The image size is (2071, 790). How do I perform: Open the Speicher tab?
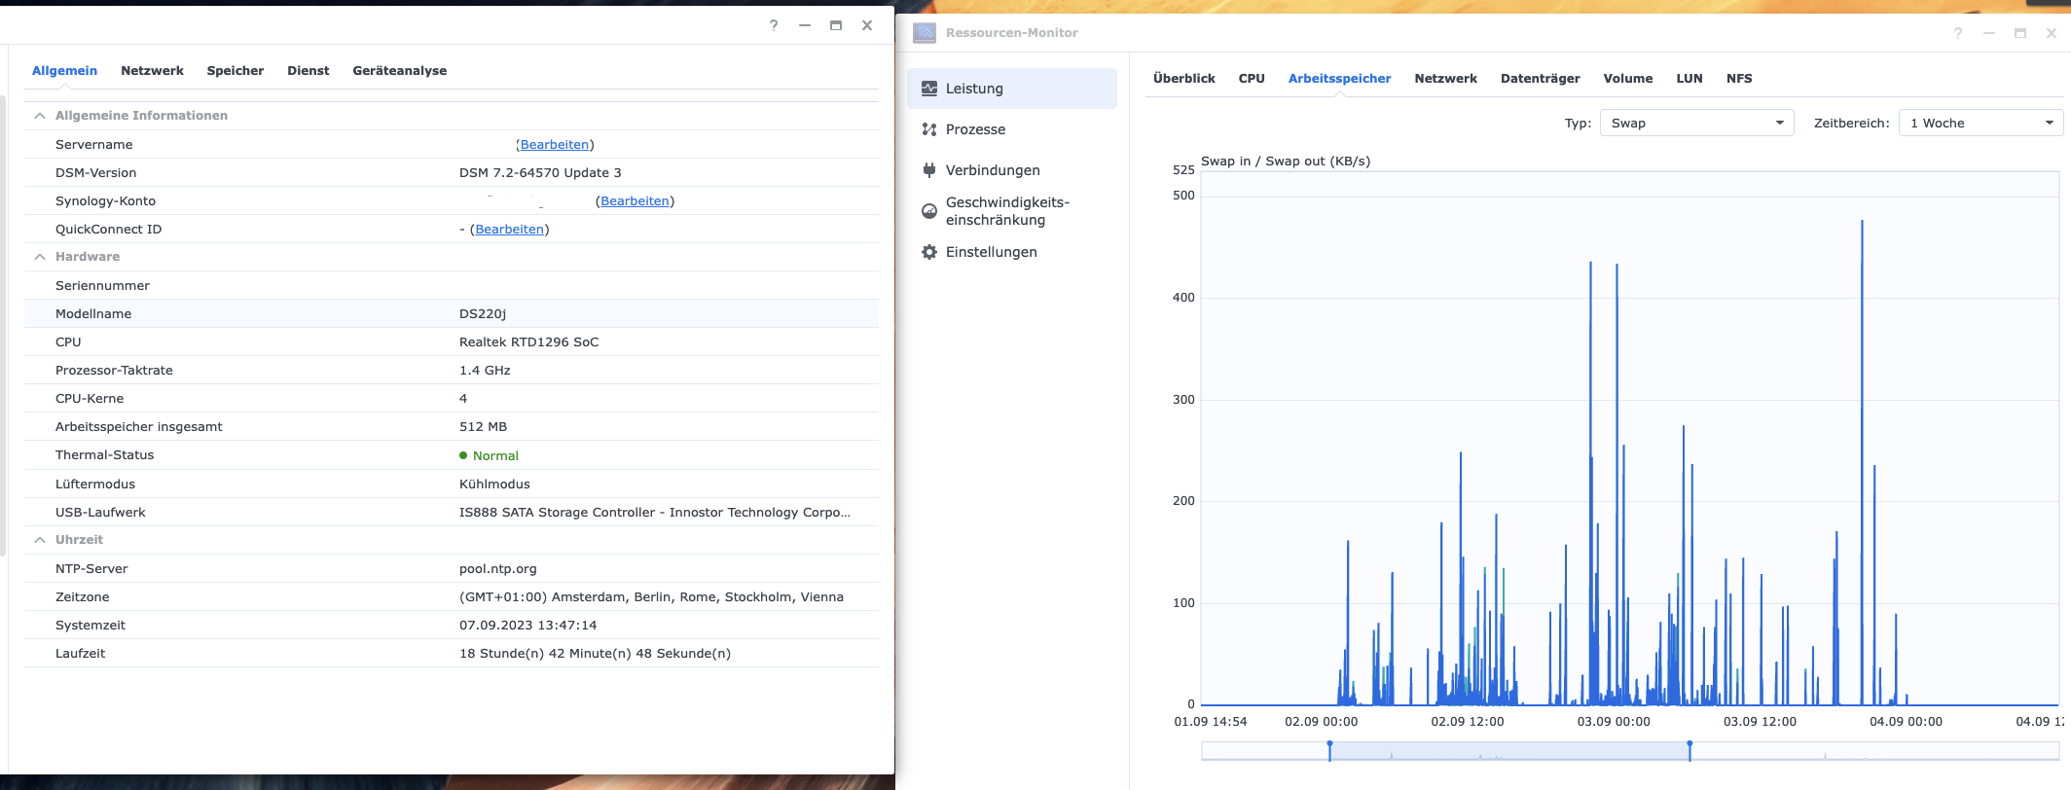(x=236, y=71)
